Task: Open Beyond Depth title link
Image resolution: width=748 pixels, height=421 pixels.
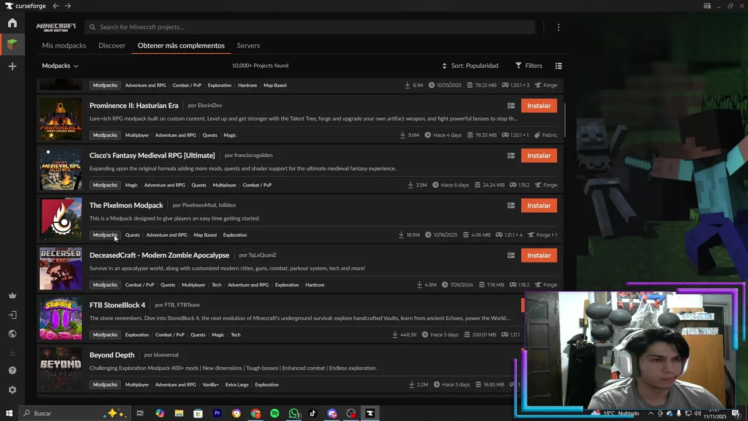Action: [x=112, y=355]
